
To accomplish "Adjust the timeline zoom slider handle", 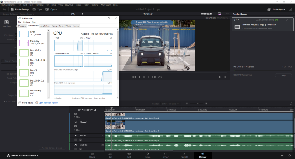I will 198,104.
